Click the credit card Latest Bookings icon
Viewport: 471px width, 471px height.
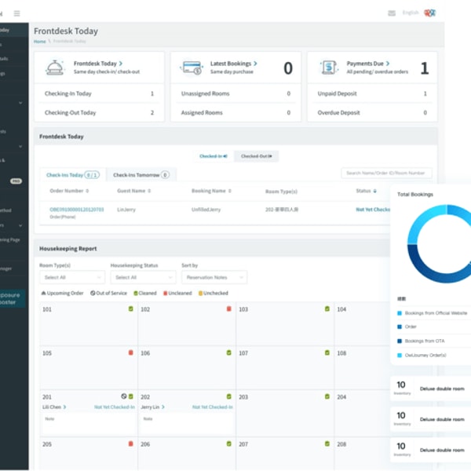[x=192, y=68]
